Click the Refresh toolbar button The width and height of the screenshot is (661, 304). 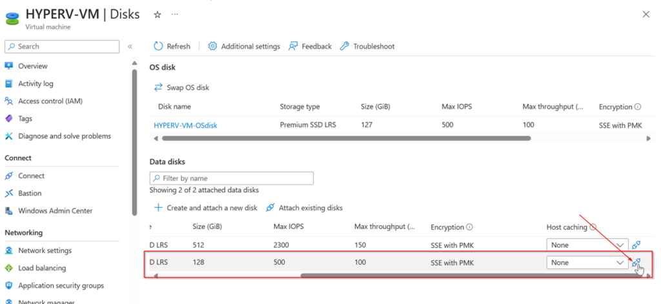[x=172, y=46]
